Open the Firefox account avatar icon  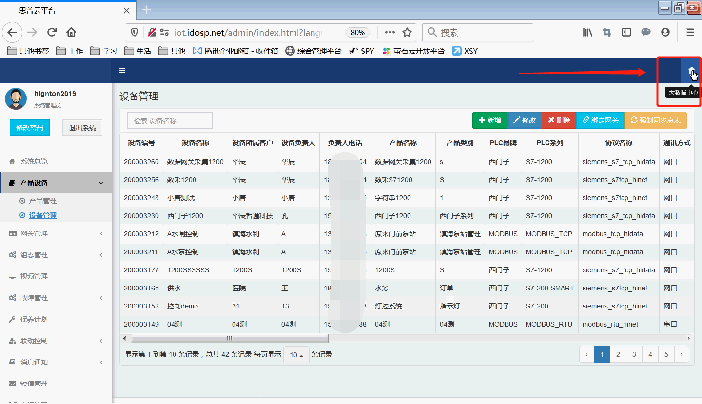(665, 33)
